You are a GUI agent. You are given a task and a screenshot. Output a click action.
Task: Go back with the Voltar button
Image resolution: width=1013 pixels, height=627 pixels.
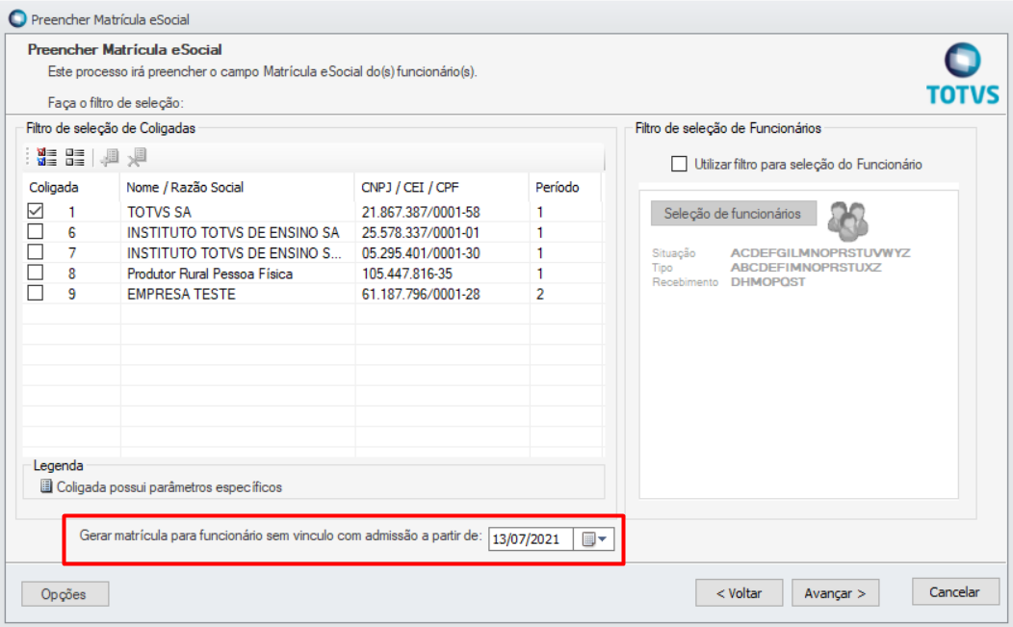click(740, 592)
